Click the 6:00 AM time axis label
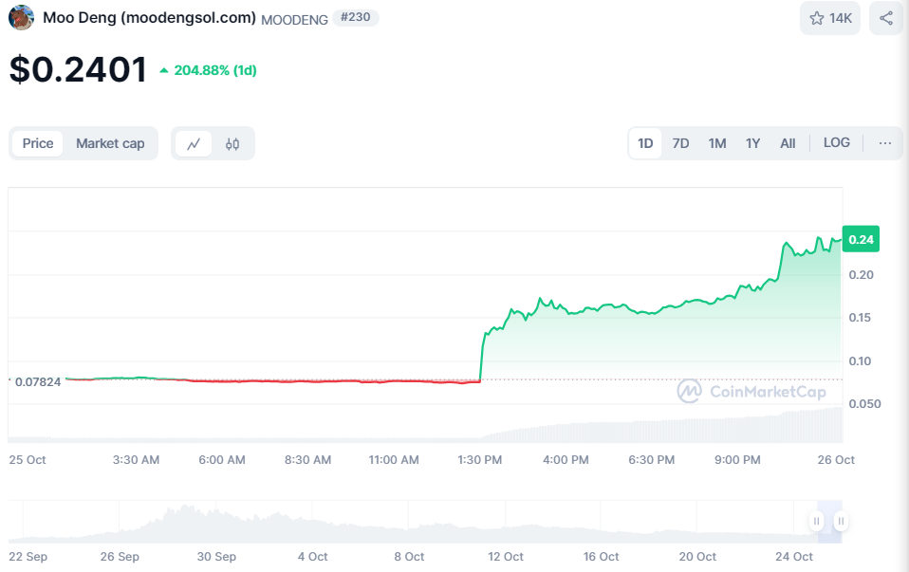The image size is (909, 572). click(221, 459)
